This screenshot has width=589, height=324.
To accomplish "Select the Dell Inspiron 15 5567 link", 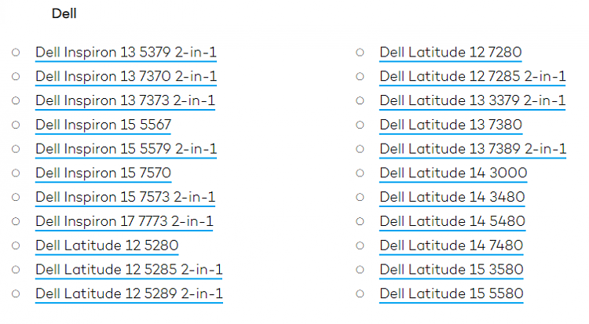I will coord(103,125).
